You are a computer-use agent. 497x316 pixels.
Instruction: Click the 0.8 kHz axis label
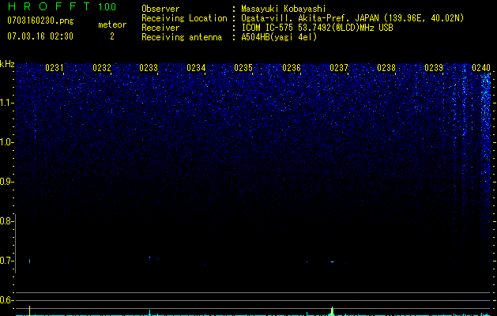6,221
